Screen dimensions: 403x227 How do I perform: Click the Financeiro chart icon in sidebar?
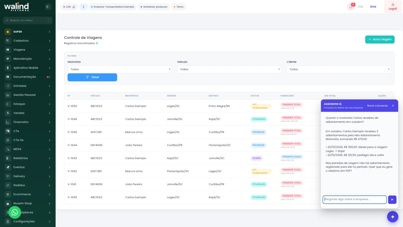pyautogui.click(x=8, y=122)
